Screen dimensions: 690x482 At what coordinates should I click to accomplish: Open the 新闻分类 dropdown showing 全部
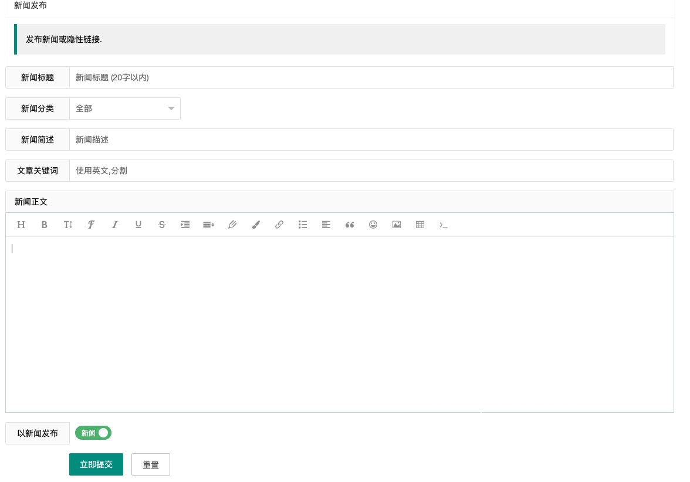(x=124, y=108)
